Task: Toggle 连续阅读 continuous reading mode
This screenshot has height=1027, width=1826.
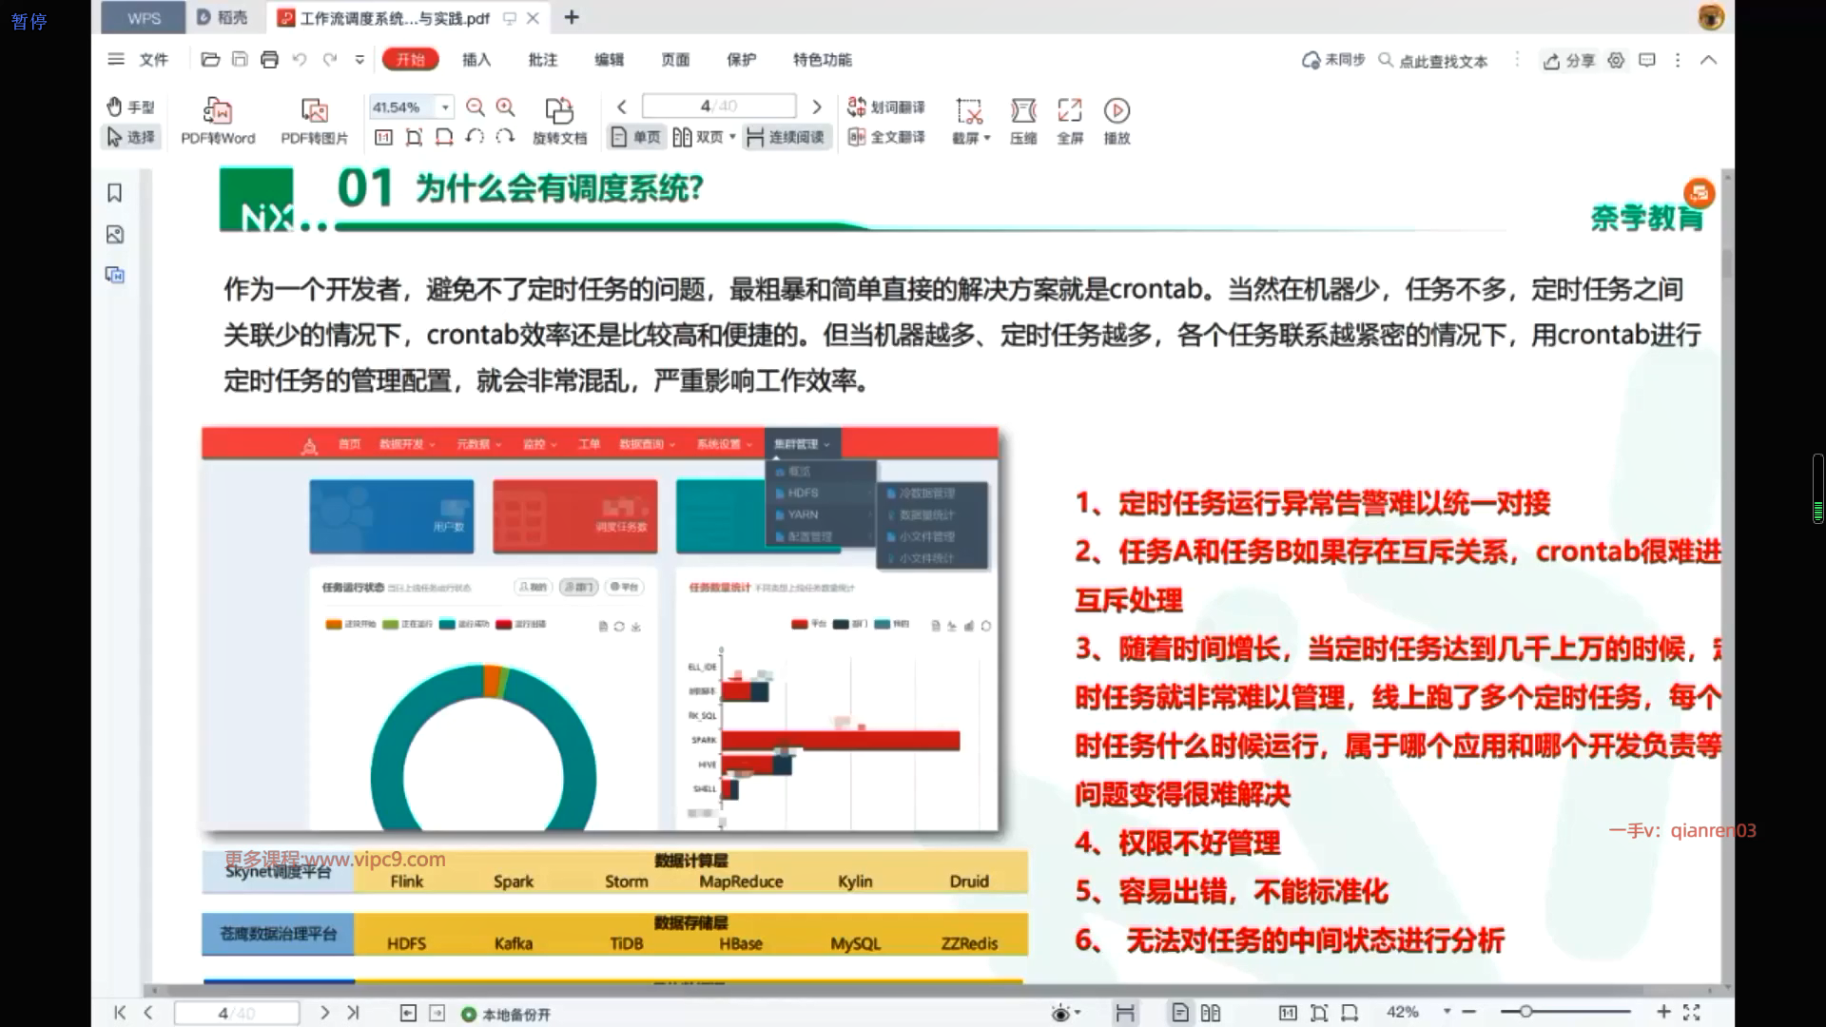Action: 786,138
